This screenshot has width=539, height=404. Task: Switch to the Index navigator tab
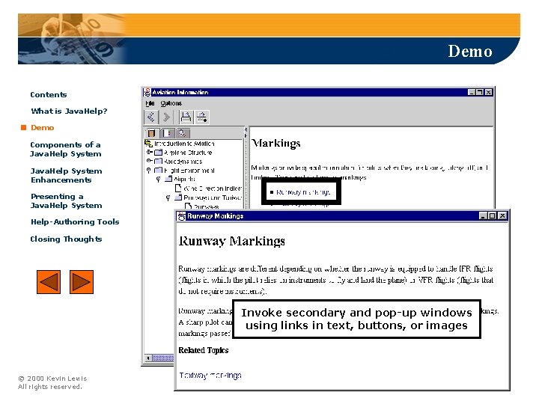click(168, 133)
